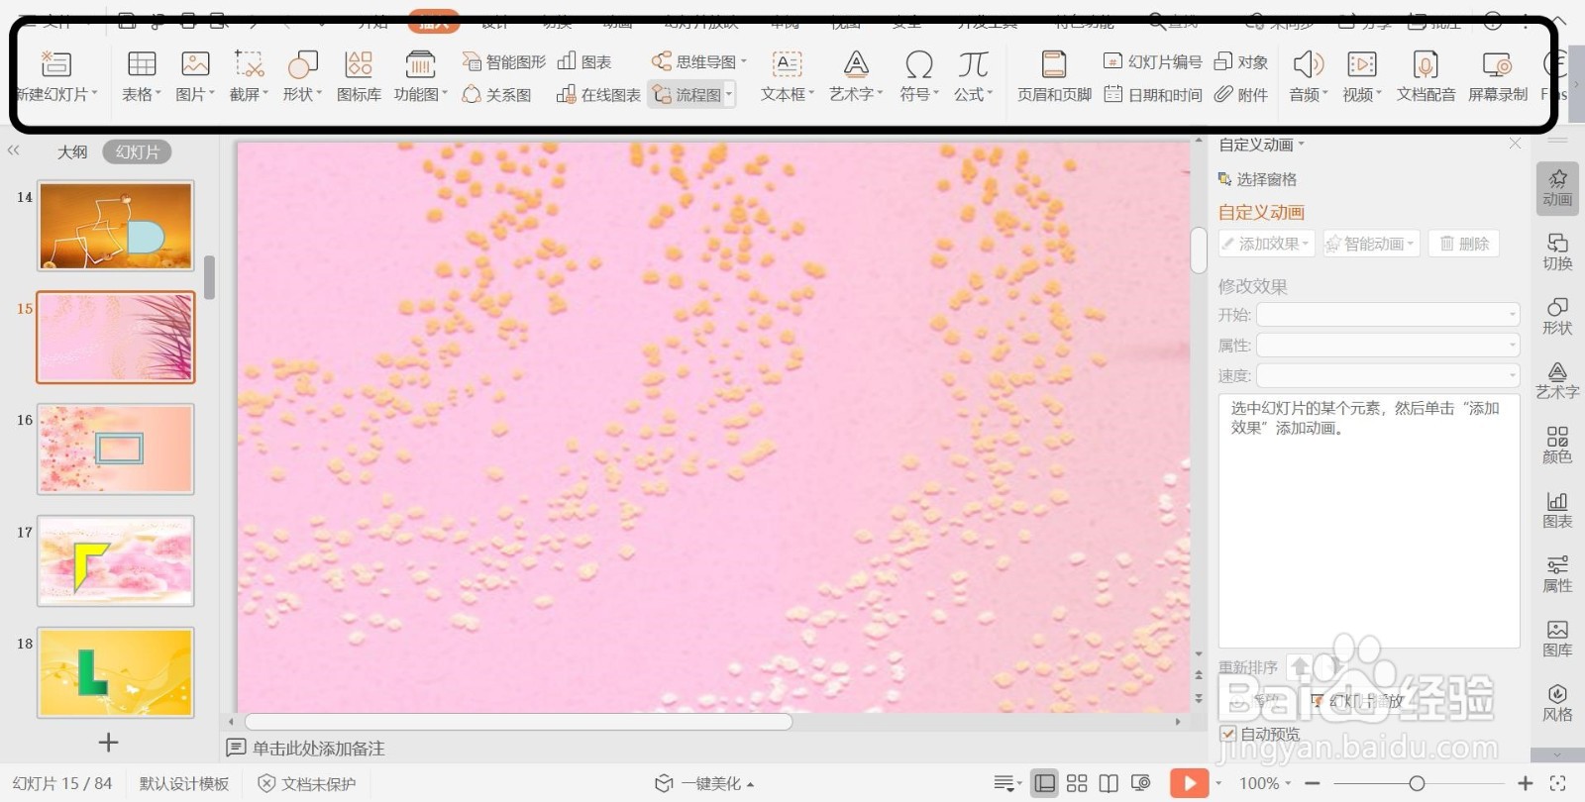
Task: Switch to the 幻灯片 slides tab
Action: [x=137, y=151]
